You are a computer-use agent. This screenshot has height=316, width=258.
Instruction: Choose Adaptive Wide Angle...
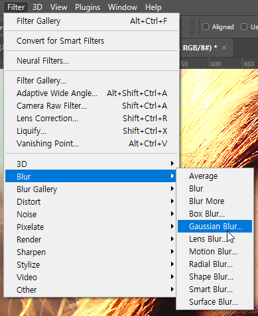(92, 93)
